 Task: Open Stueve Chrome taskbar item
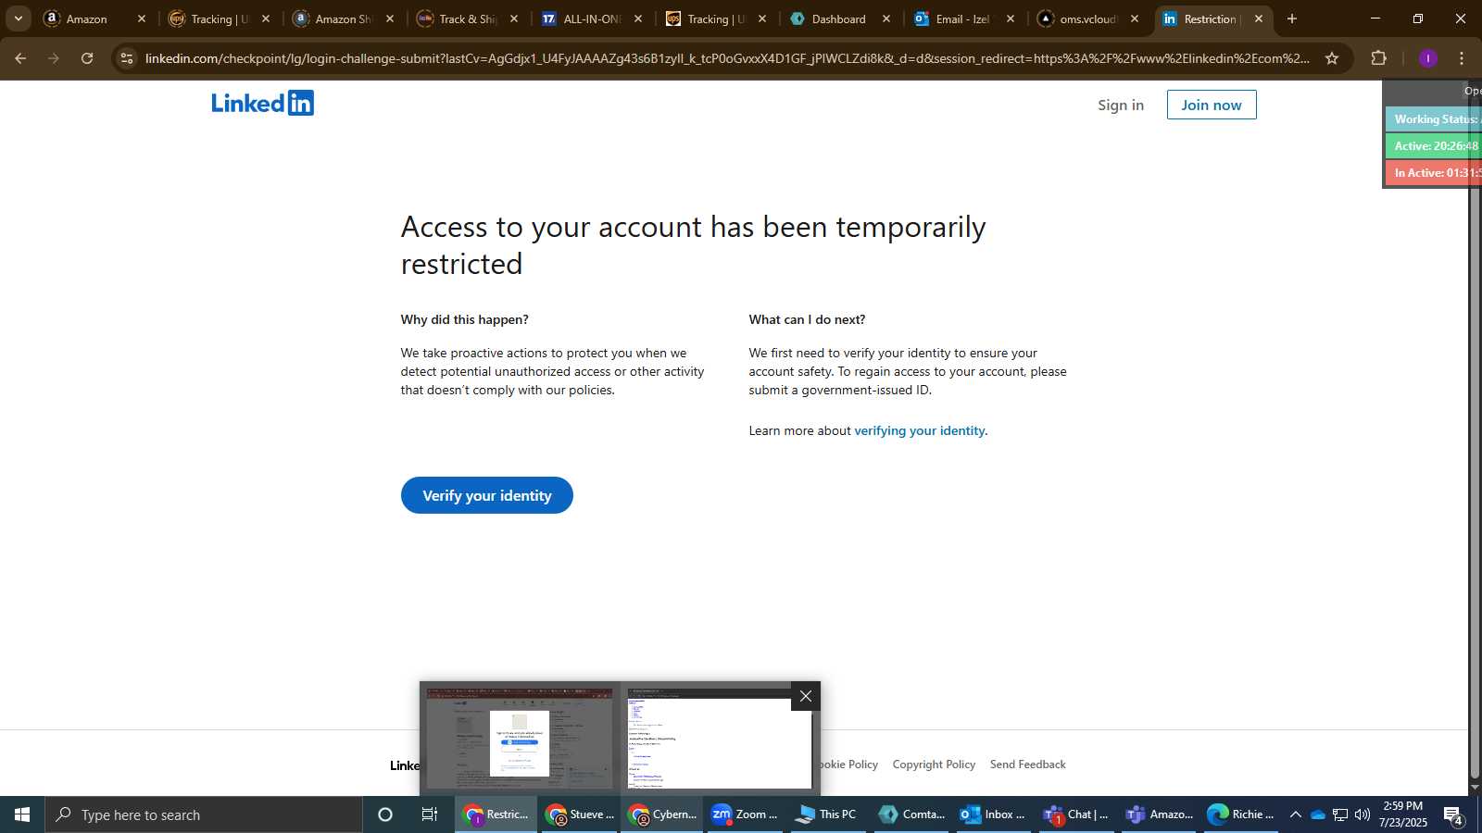(579, 814)
